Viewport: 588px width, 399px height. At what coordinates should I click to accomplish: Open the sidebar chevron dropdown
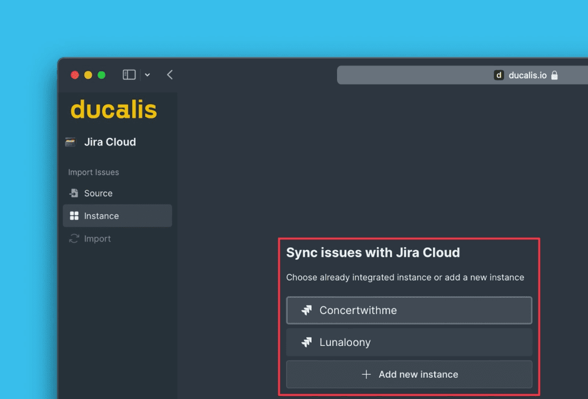tap(147, 75)
